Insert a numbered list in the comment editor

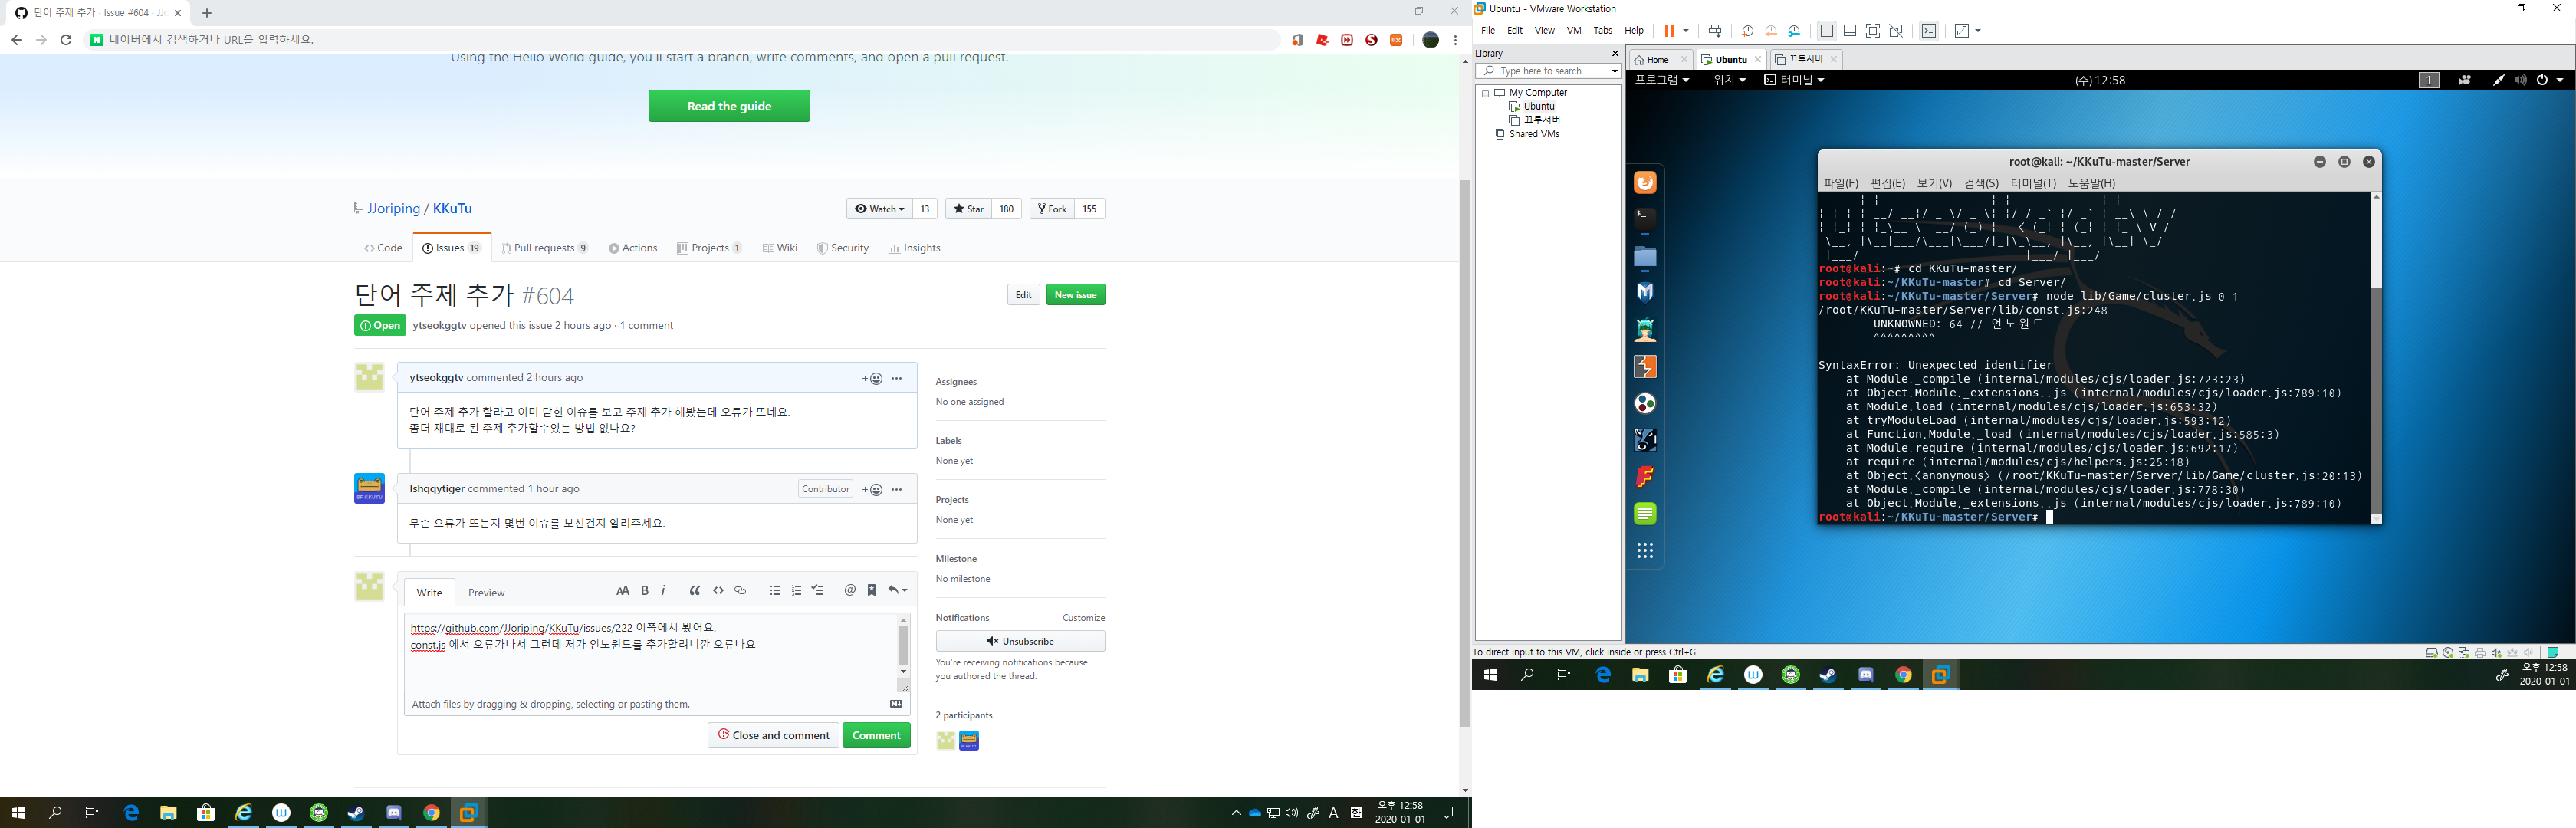(796, 590)
